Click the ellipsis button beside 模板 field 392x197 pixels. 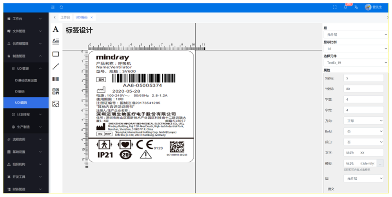(x=381, y=163)
